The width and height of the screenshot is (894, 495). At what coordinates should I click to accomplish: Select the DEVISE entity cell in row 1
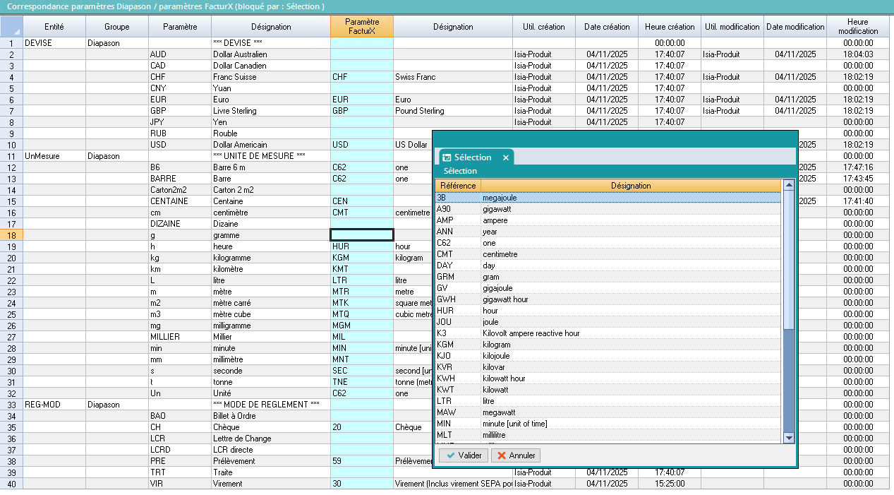(54, 43)
